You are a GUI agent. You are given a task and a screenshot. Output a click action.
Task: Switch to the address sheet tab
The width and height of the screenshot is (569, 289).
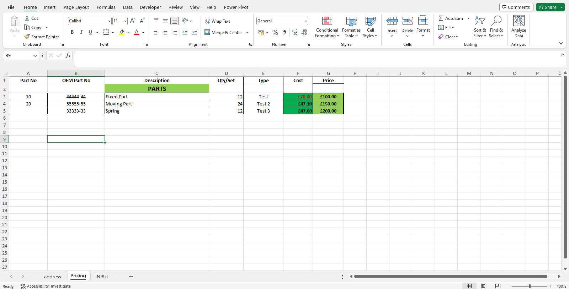53,277
